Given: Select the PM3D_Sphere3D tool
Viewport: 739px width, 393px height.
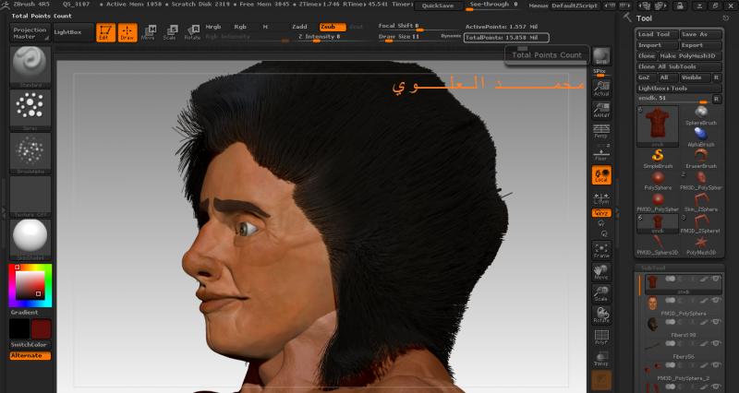Looking at the screenshot, I should (658, 245).
